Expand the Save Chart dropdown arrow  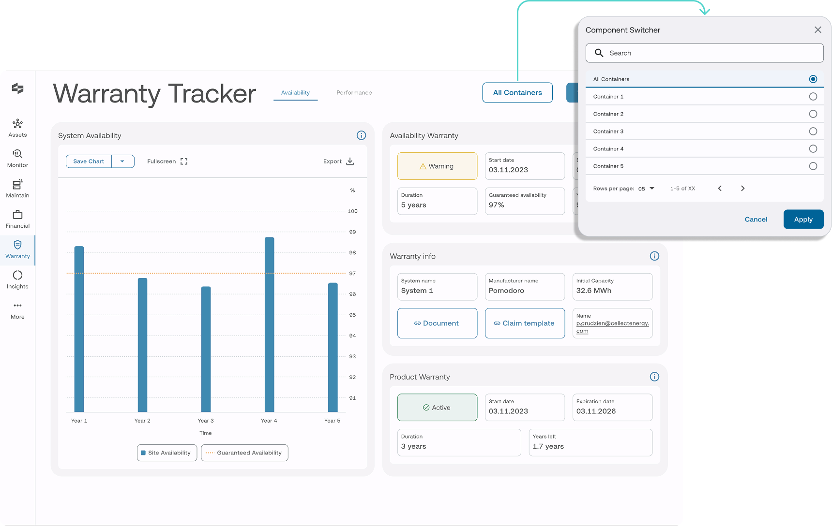(122, 161)
